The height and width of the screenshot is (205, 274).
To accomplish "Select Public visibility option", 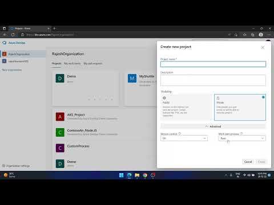I will (x=186, y=107).
